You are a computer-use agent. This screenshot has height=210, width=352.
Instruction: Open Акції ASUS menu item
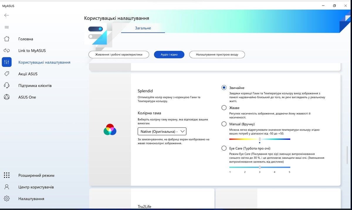coord(28,74)
